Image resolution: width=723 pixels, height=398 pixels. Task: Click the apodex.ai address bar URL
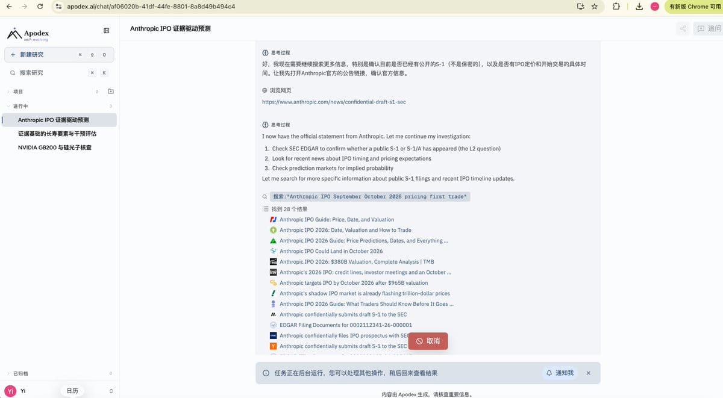[x=151, y=6]
